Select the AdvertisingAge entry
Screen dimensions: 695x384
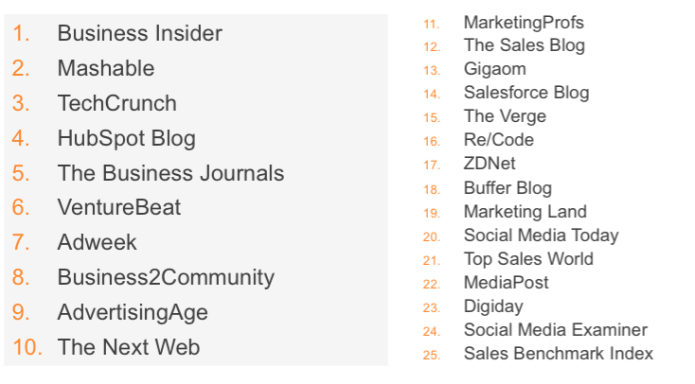pos(133,313)
